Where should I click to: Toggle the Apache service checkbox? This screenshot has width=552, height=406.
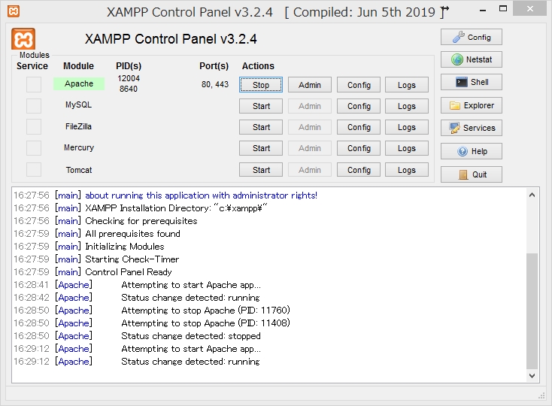34,84
